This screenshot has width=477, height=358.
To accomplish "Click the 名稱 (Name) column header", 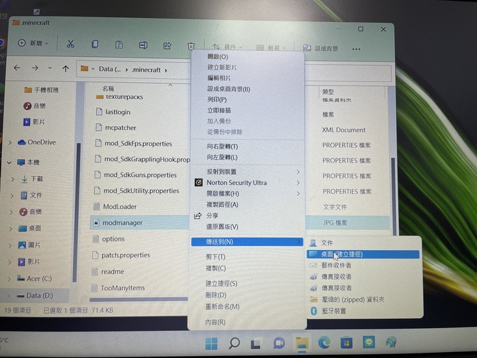I will [108, 89].
